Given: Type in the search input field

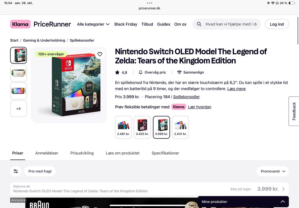Looking at the screenshot, I should 231,24.
